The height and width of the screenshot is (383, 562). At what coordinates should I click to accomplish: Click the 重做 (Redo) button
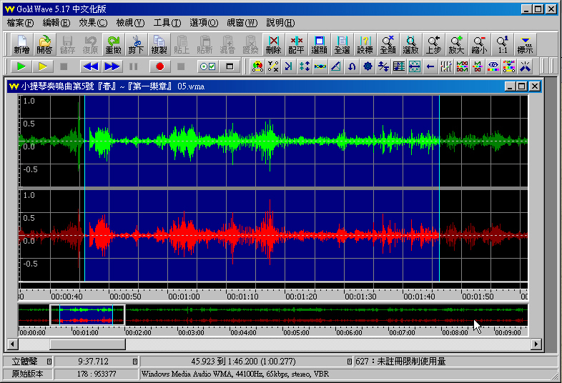point(113,44)
